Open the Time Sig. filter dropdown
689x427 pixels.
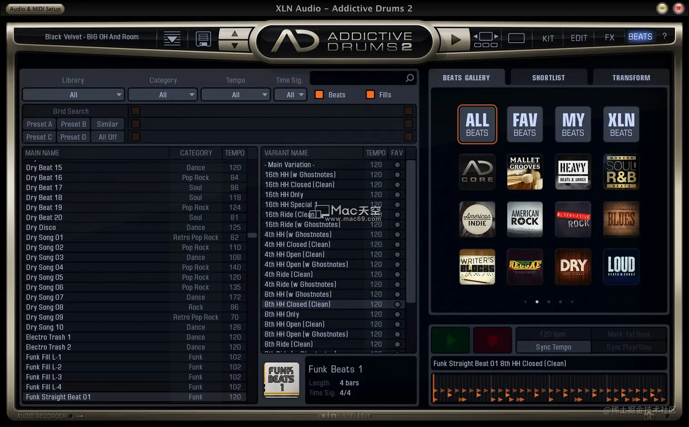click(290, 95)
